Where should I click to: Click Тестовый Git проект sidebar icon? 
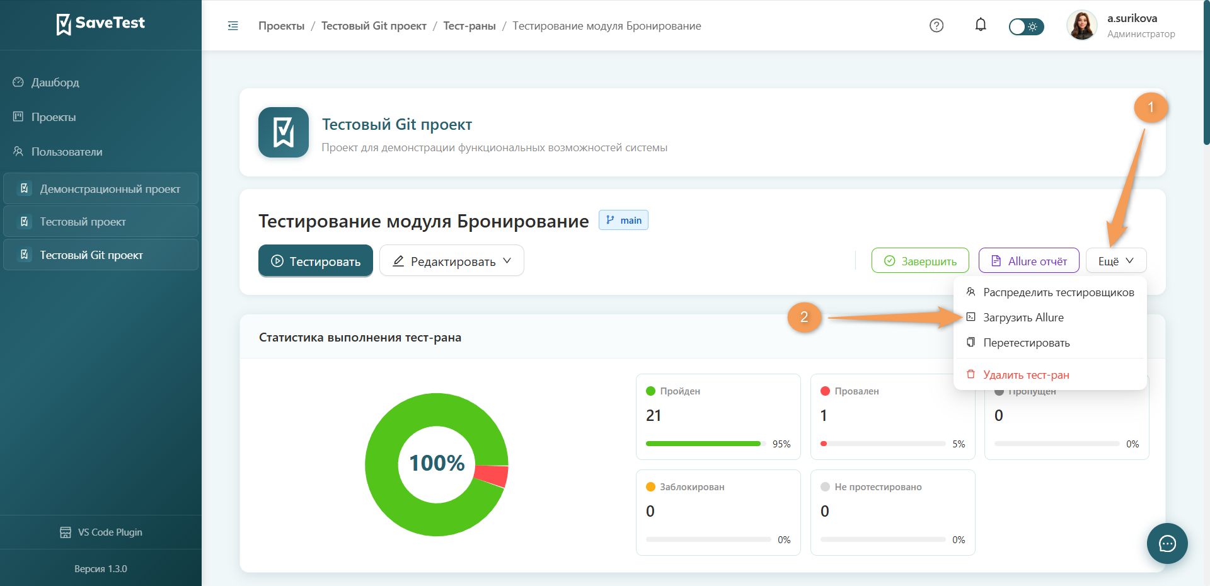pos(24,255)
